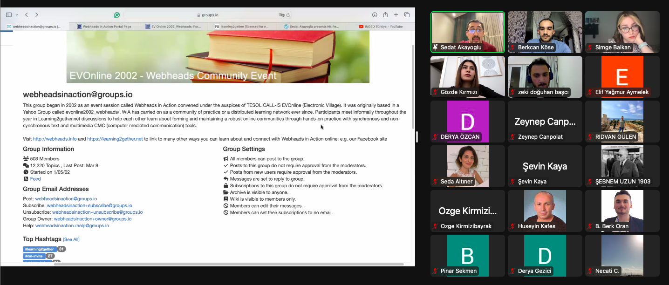Switch to INGED Türkiye - YouTube tab
This screenshot has width=669, height=285.
pyautogui.click(x=380, y=27)
